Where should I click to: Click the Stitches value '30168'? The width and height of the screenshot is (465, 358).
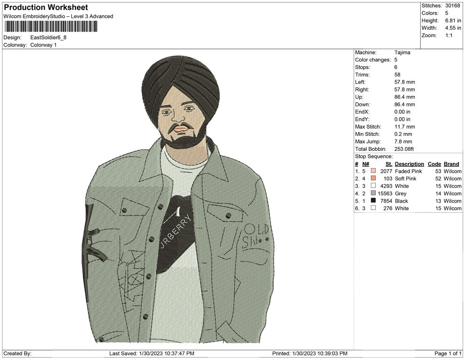tap(452, 6)
